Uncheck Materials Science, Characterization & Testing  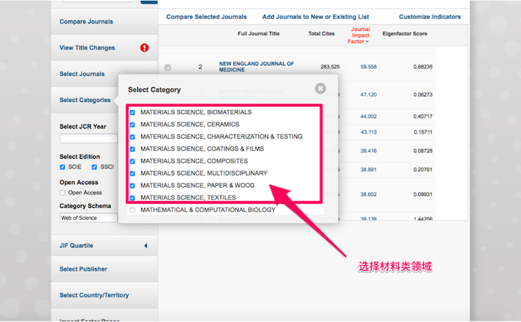[x=132, y=137]
